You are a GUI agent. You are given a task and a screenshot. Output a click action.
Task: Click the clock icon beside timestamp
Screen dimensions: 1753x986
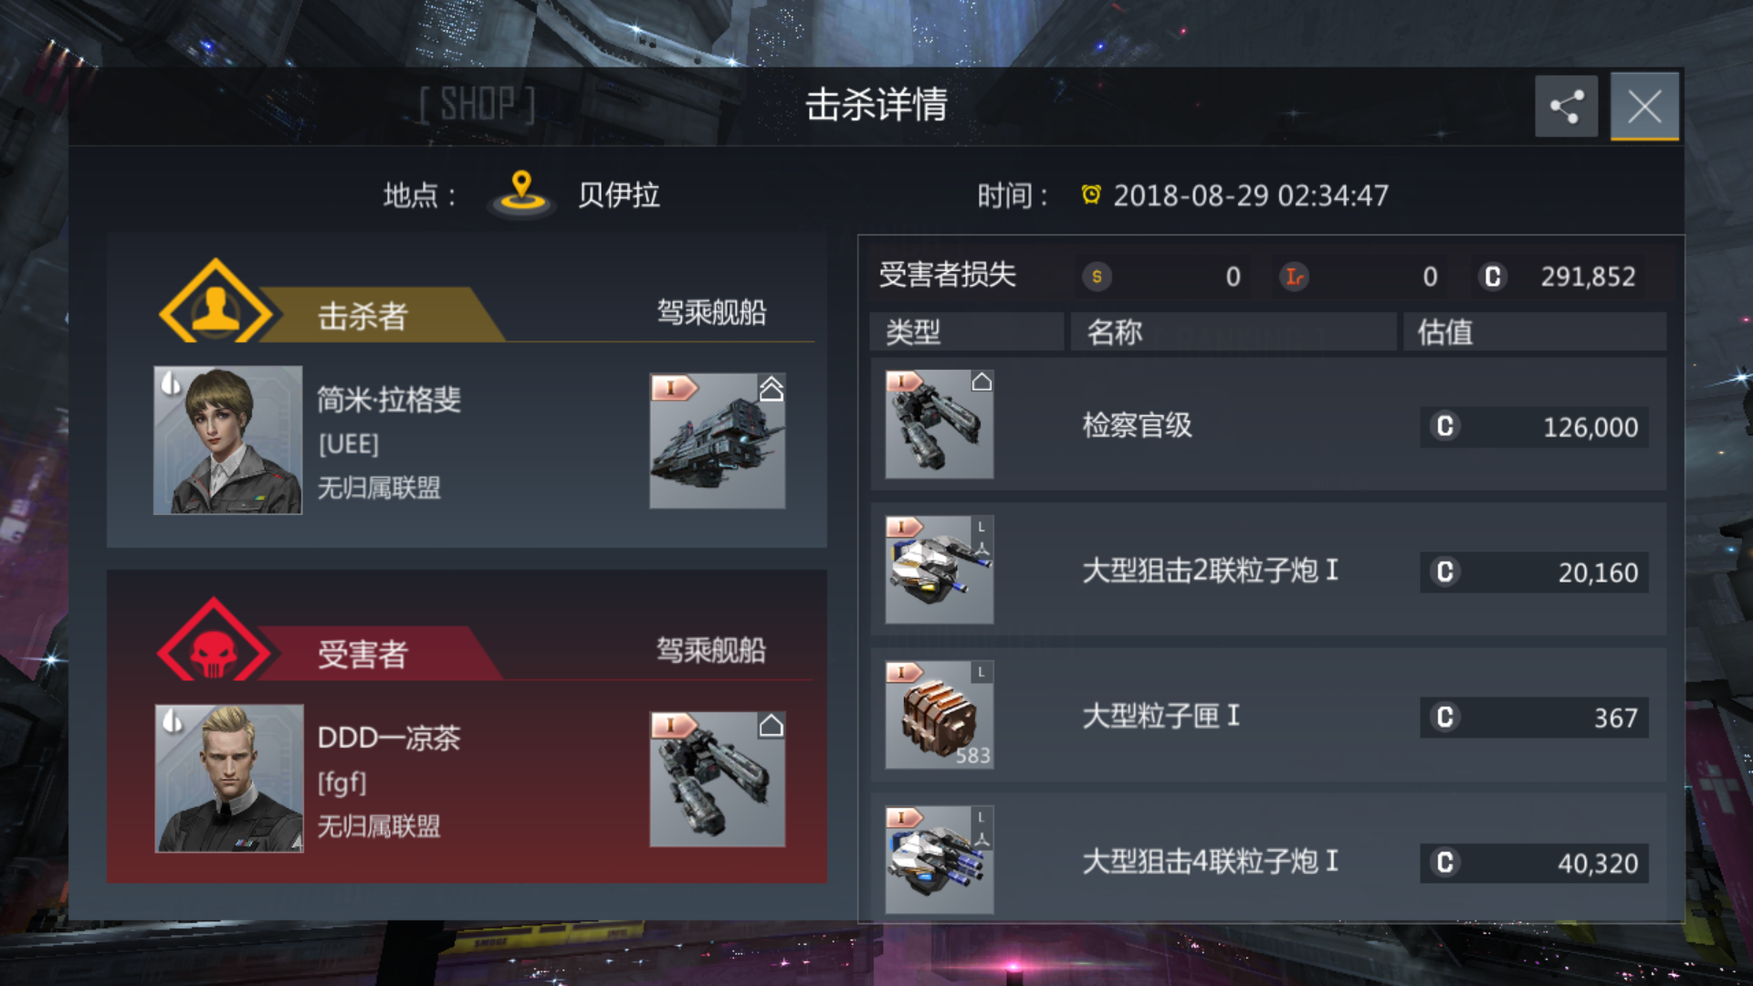(1091, 194)
